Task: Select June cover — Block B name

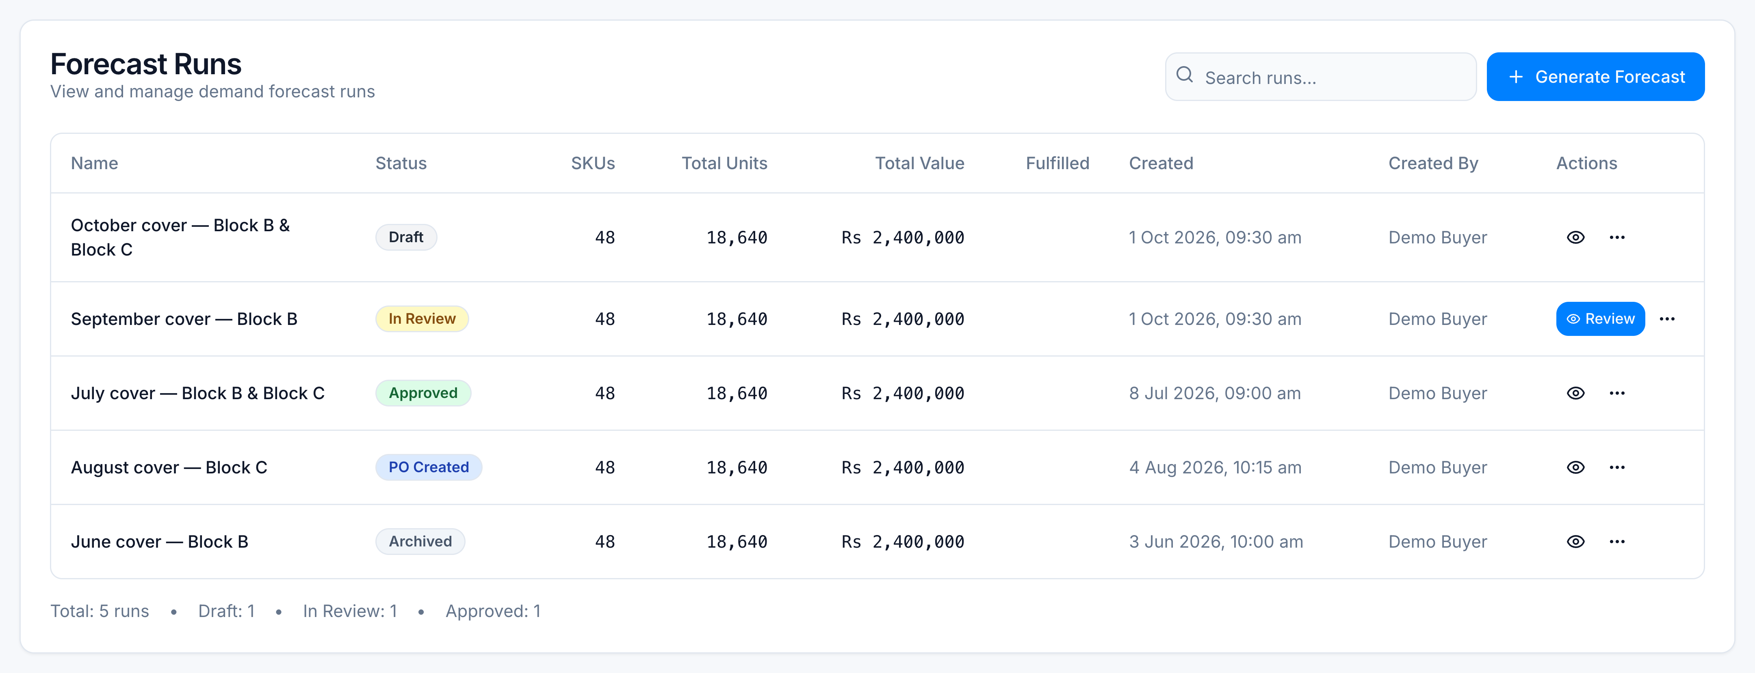Action: pyautogui.click(x=159, y=542)
